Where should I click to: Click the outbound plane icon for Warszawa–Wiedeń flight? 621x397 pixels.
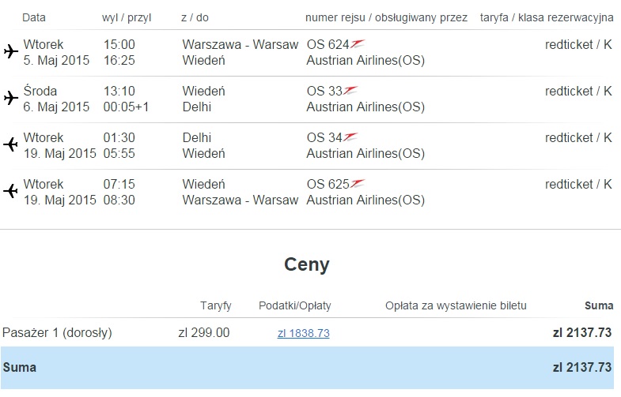coord(11,51)
